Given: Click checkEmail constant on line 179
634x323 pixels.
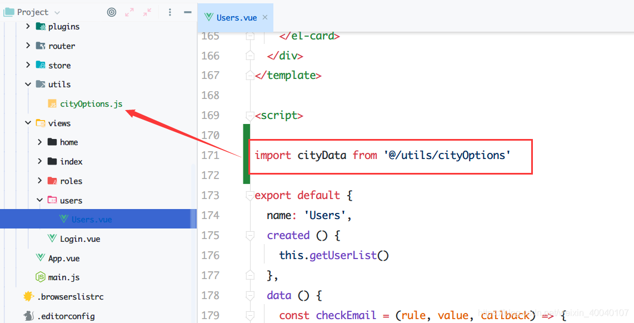Looking at the screenshot, I should click(x=346, y=315).
